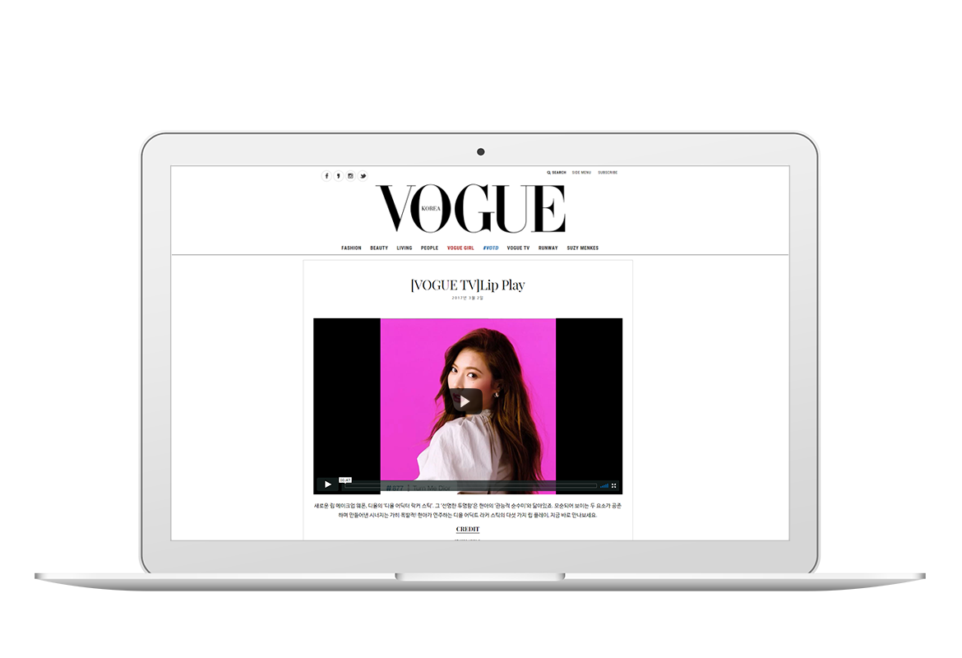Open the Vogue Instagram icon

[350, 176]
